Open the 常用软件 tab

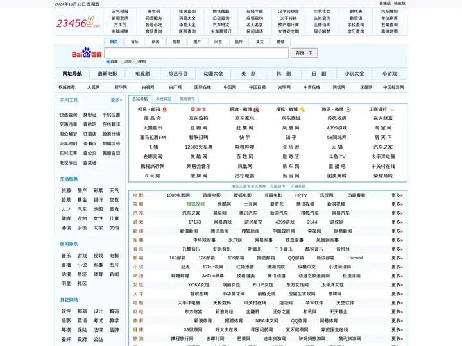[187, 99]
